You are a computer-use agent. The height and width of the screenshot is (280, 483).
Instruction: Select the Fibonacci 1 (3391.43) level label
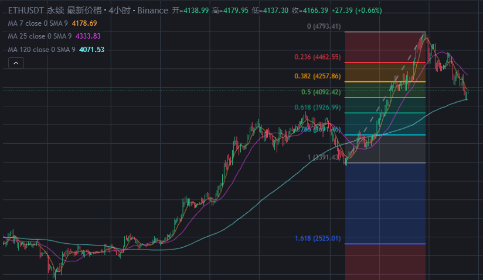coord(324,157)
